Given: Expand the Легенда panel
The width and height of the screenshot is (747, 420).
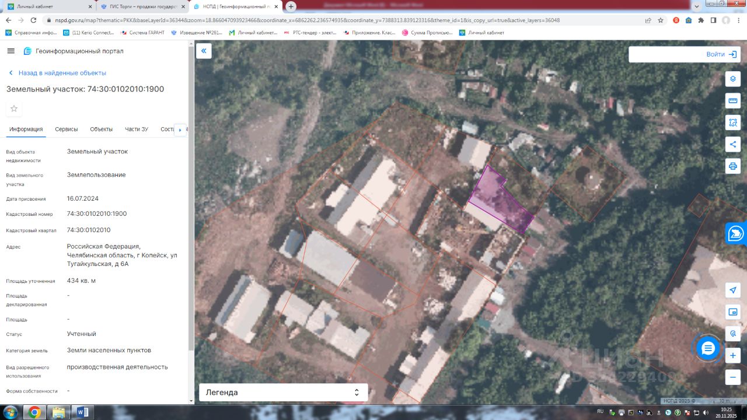Looking at the screenshot, I should [284, 392].
